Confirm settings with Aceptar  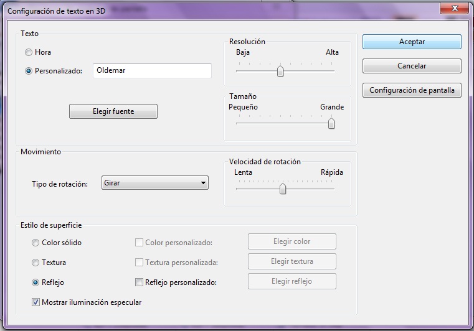click(412, 42)
